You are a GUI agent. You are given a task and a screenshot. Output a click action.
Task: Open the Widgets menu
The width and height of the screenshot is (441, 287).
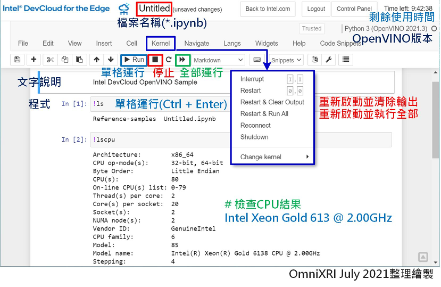point(267,43)
